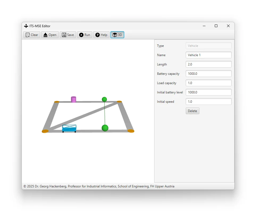Click the ITS-MSE Editor app icon
261x214 pixels.
[x=26, y=26]
